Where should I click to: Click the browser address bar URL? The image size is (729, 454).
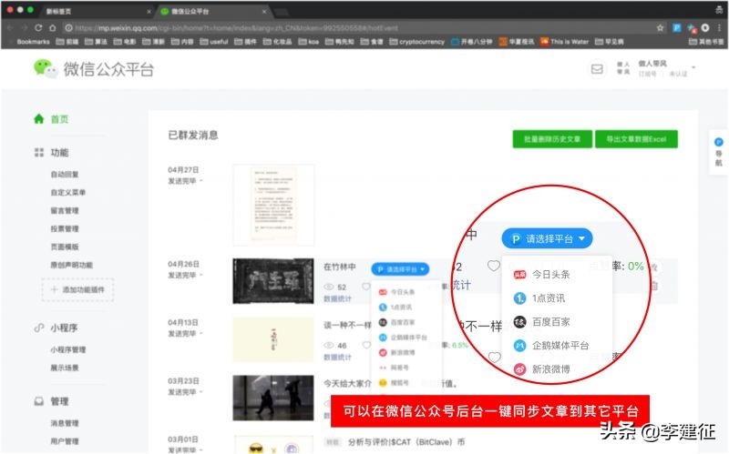pos(237,28)
